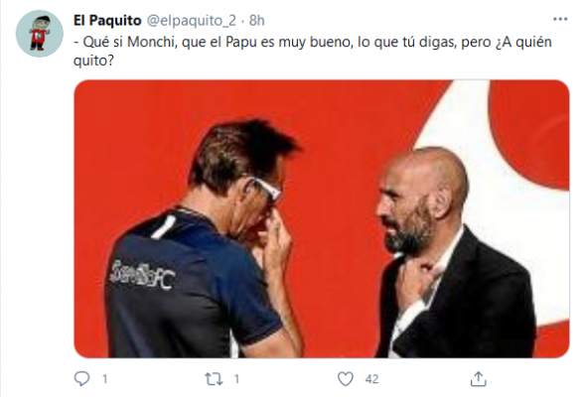This screenshot has width=584, height=397.
Task: Retweet this post via the arrows icon
Action: (214, 379)
